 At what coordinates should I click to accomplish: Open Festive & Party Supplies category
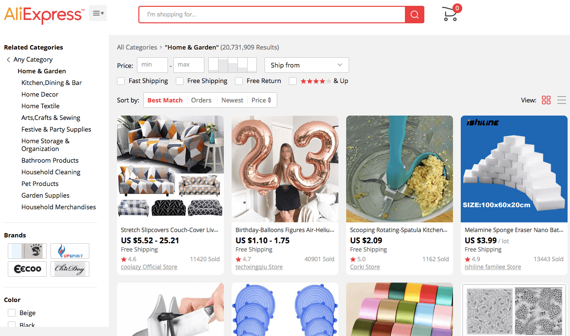56,130
